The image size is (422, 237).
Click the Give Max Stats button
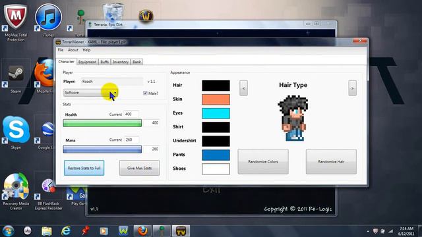pyautogui.click(x=139, y=168)
